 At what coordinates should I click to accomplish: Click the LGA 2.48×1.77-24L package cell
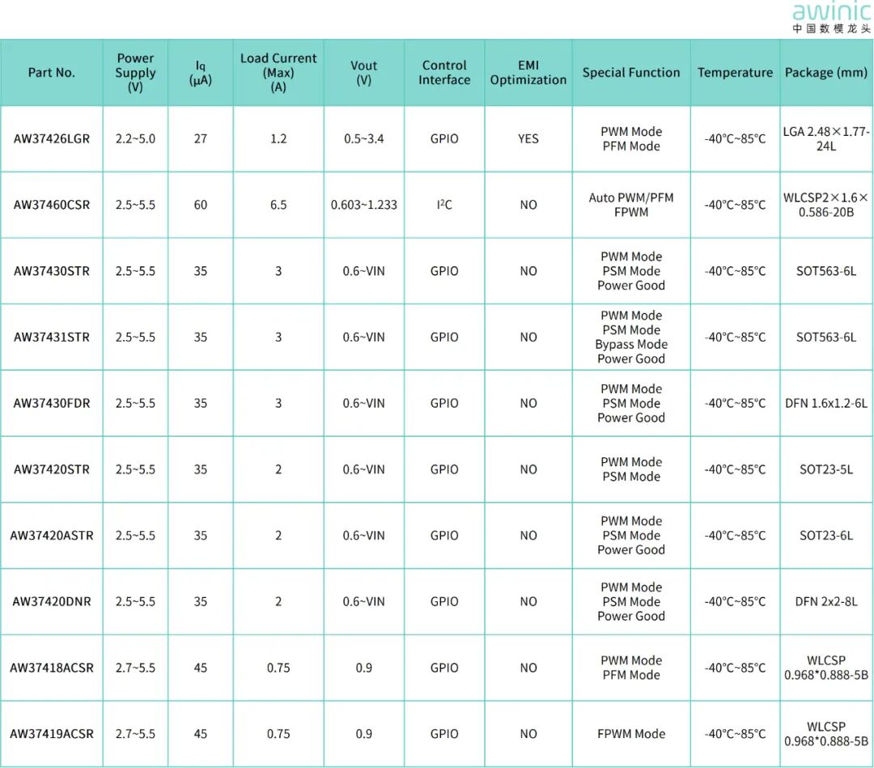(826, 138)
